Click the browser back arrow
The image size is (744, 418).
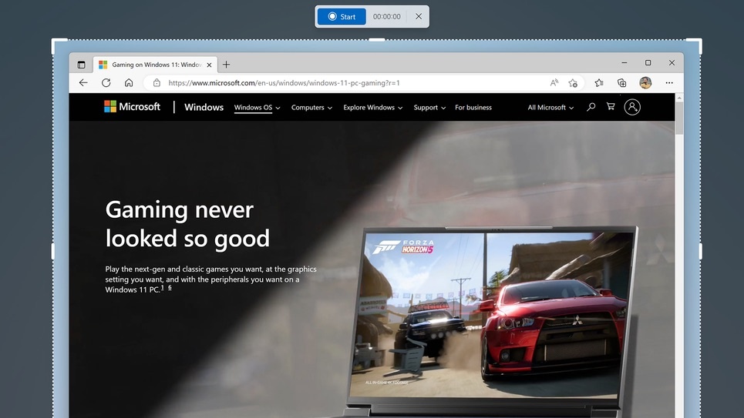coord(83,83)
